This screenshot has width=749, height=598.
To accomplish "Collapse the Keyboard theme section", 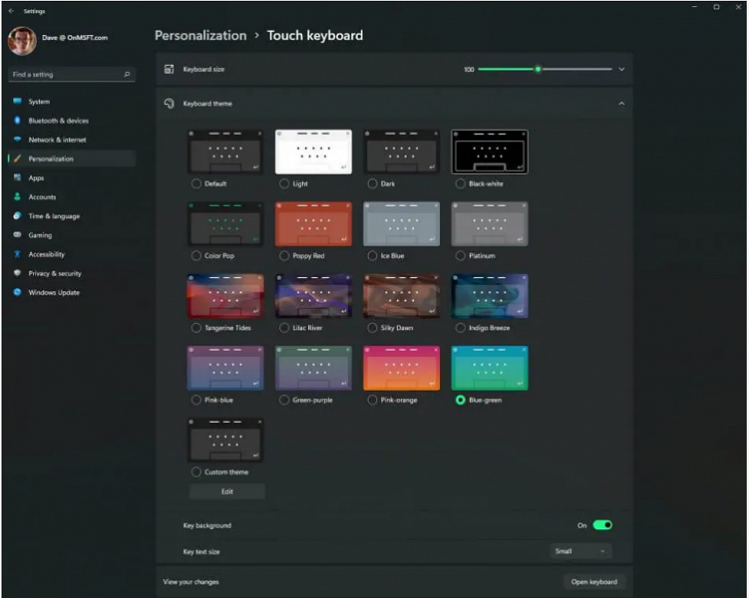I will point(621,104).
